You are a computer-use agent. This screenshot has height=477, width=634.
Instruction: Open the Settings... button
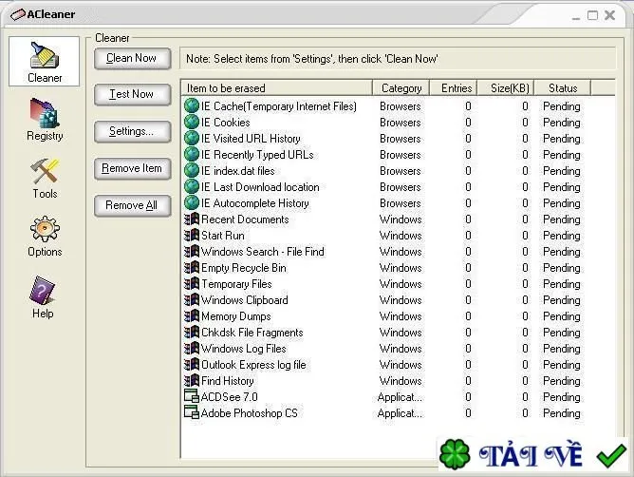click(132, 131)
